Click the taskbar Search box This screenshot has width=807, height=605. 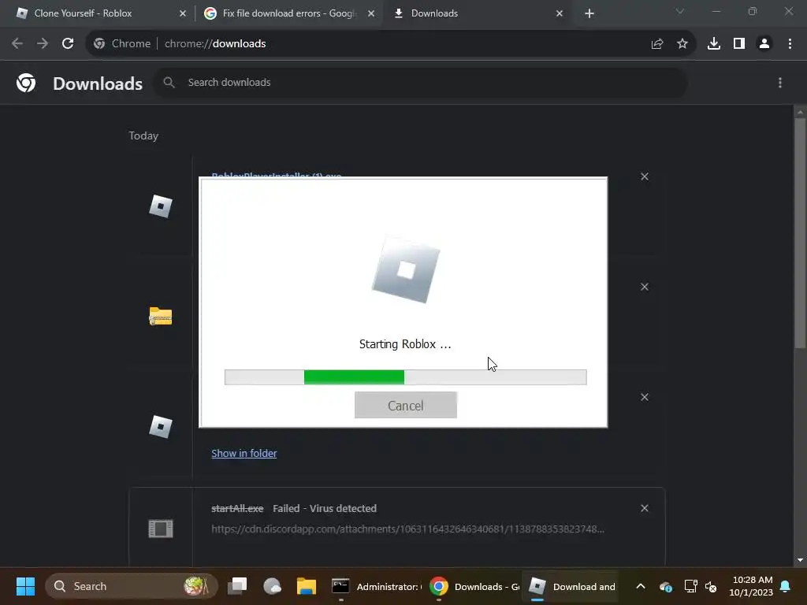tap(132, 586)
